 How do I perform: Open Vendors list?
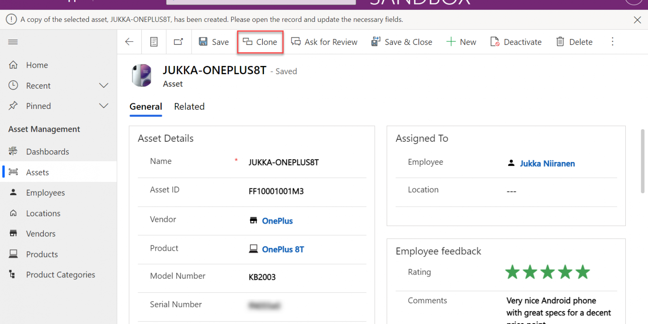coord(58,234)
